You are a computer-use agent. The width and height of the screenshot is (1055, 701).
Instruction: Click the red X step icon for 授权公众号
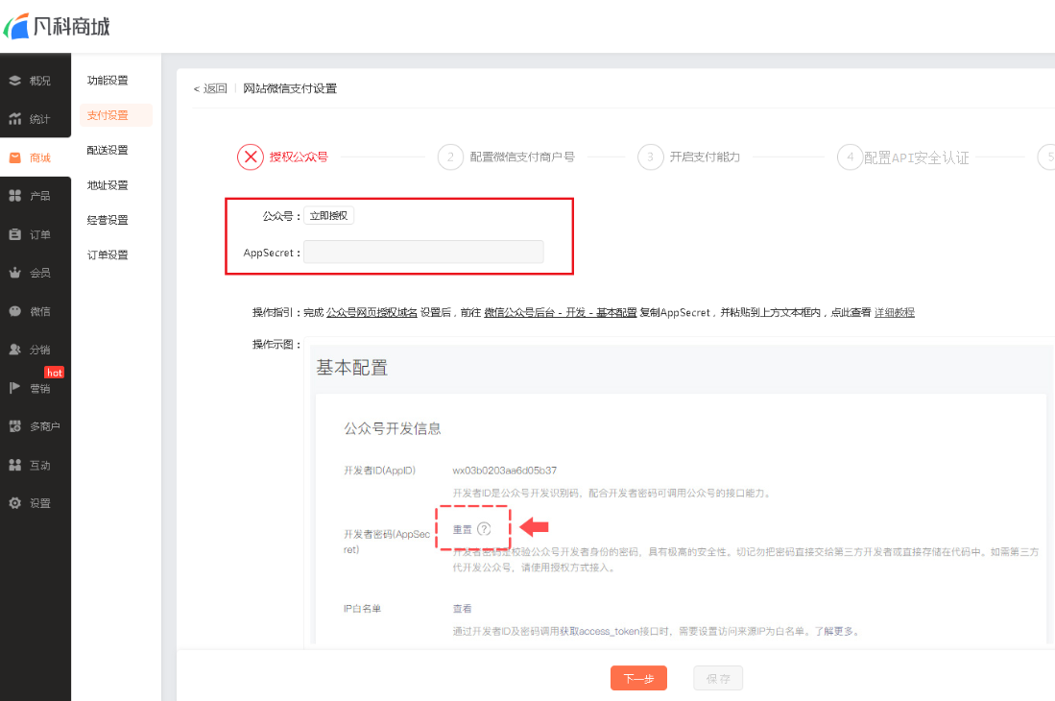point(251,157)
